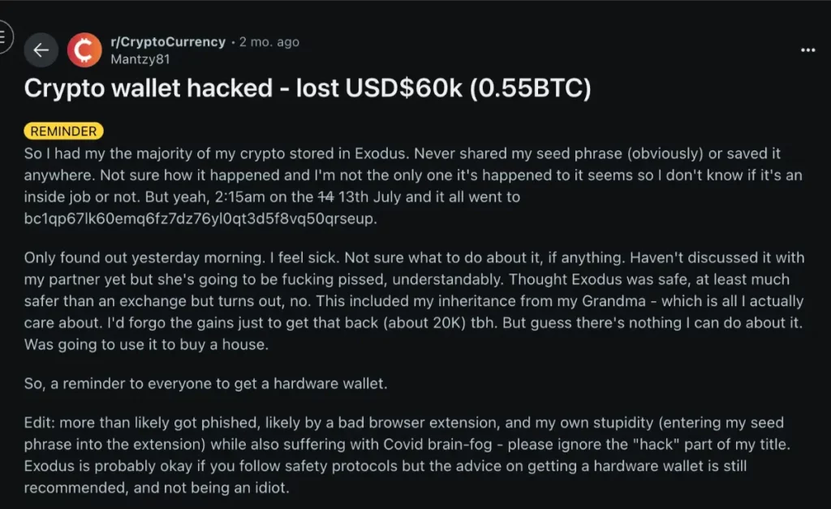Image resolution: width=831 pixels, height=509 pixels.
Task: Click the "(0.55BTC)" part of the title
Action: coord(531,88)
